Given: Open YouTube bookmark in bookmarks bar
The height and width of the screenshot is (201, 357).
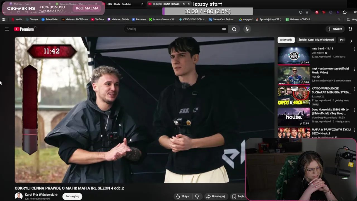Looking at the screenshot, I should click(x=98, y=20).
